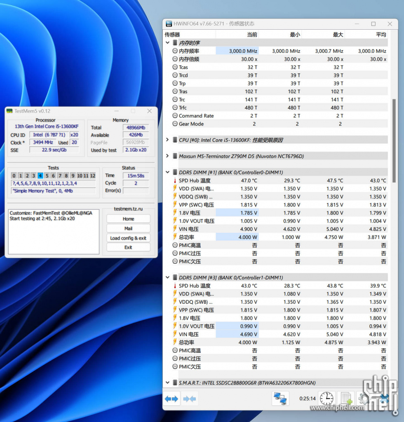Image resolution: width=404 pixels, height=422 pixels.
Task: Click the test number 8 box
Action: [x=66, y=176]
